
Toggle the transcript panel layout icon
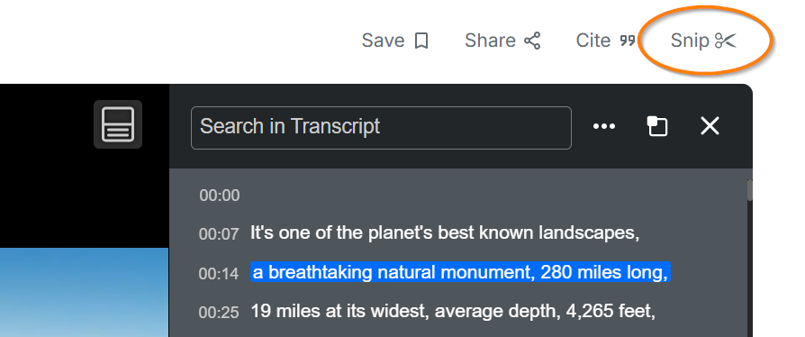(x=118, y=124)
